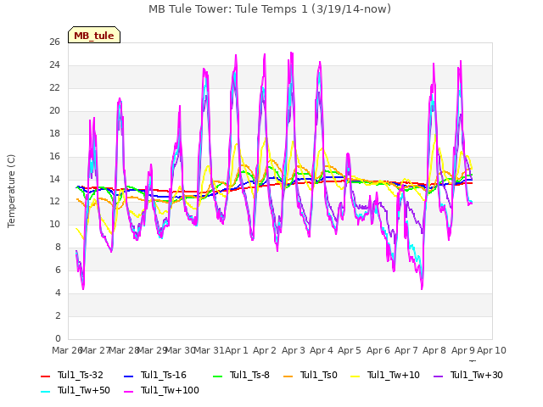Click the Apr 7 x-axis tick label
543x407 pixels.
tap(406, 350)
